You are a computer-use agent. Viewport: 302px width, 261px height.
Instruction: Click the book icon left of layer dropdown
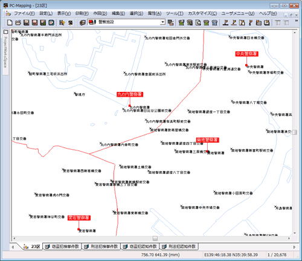(83, 22)
